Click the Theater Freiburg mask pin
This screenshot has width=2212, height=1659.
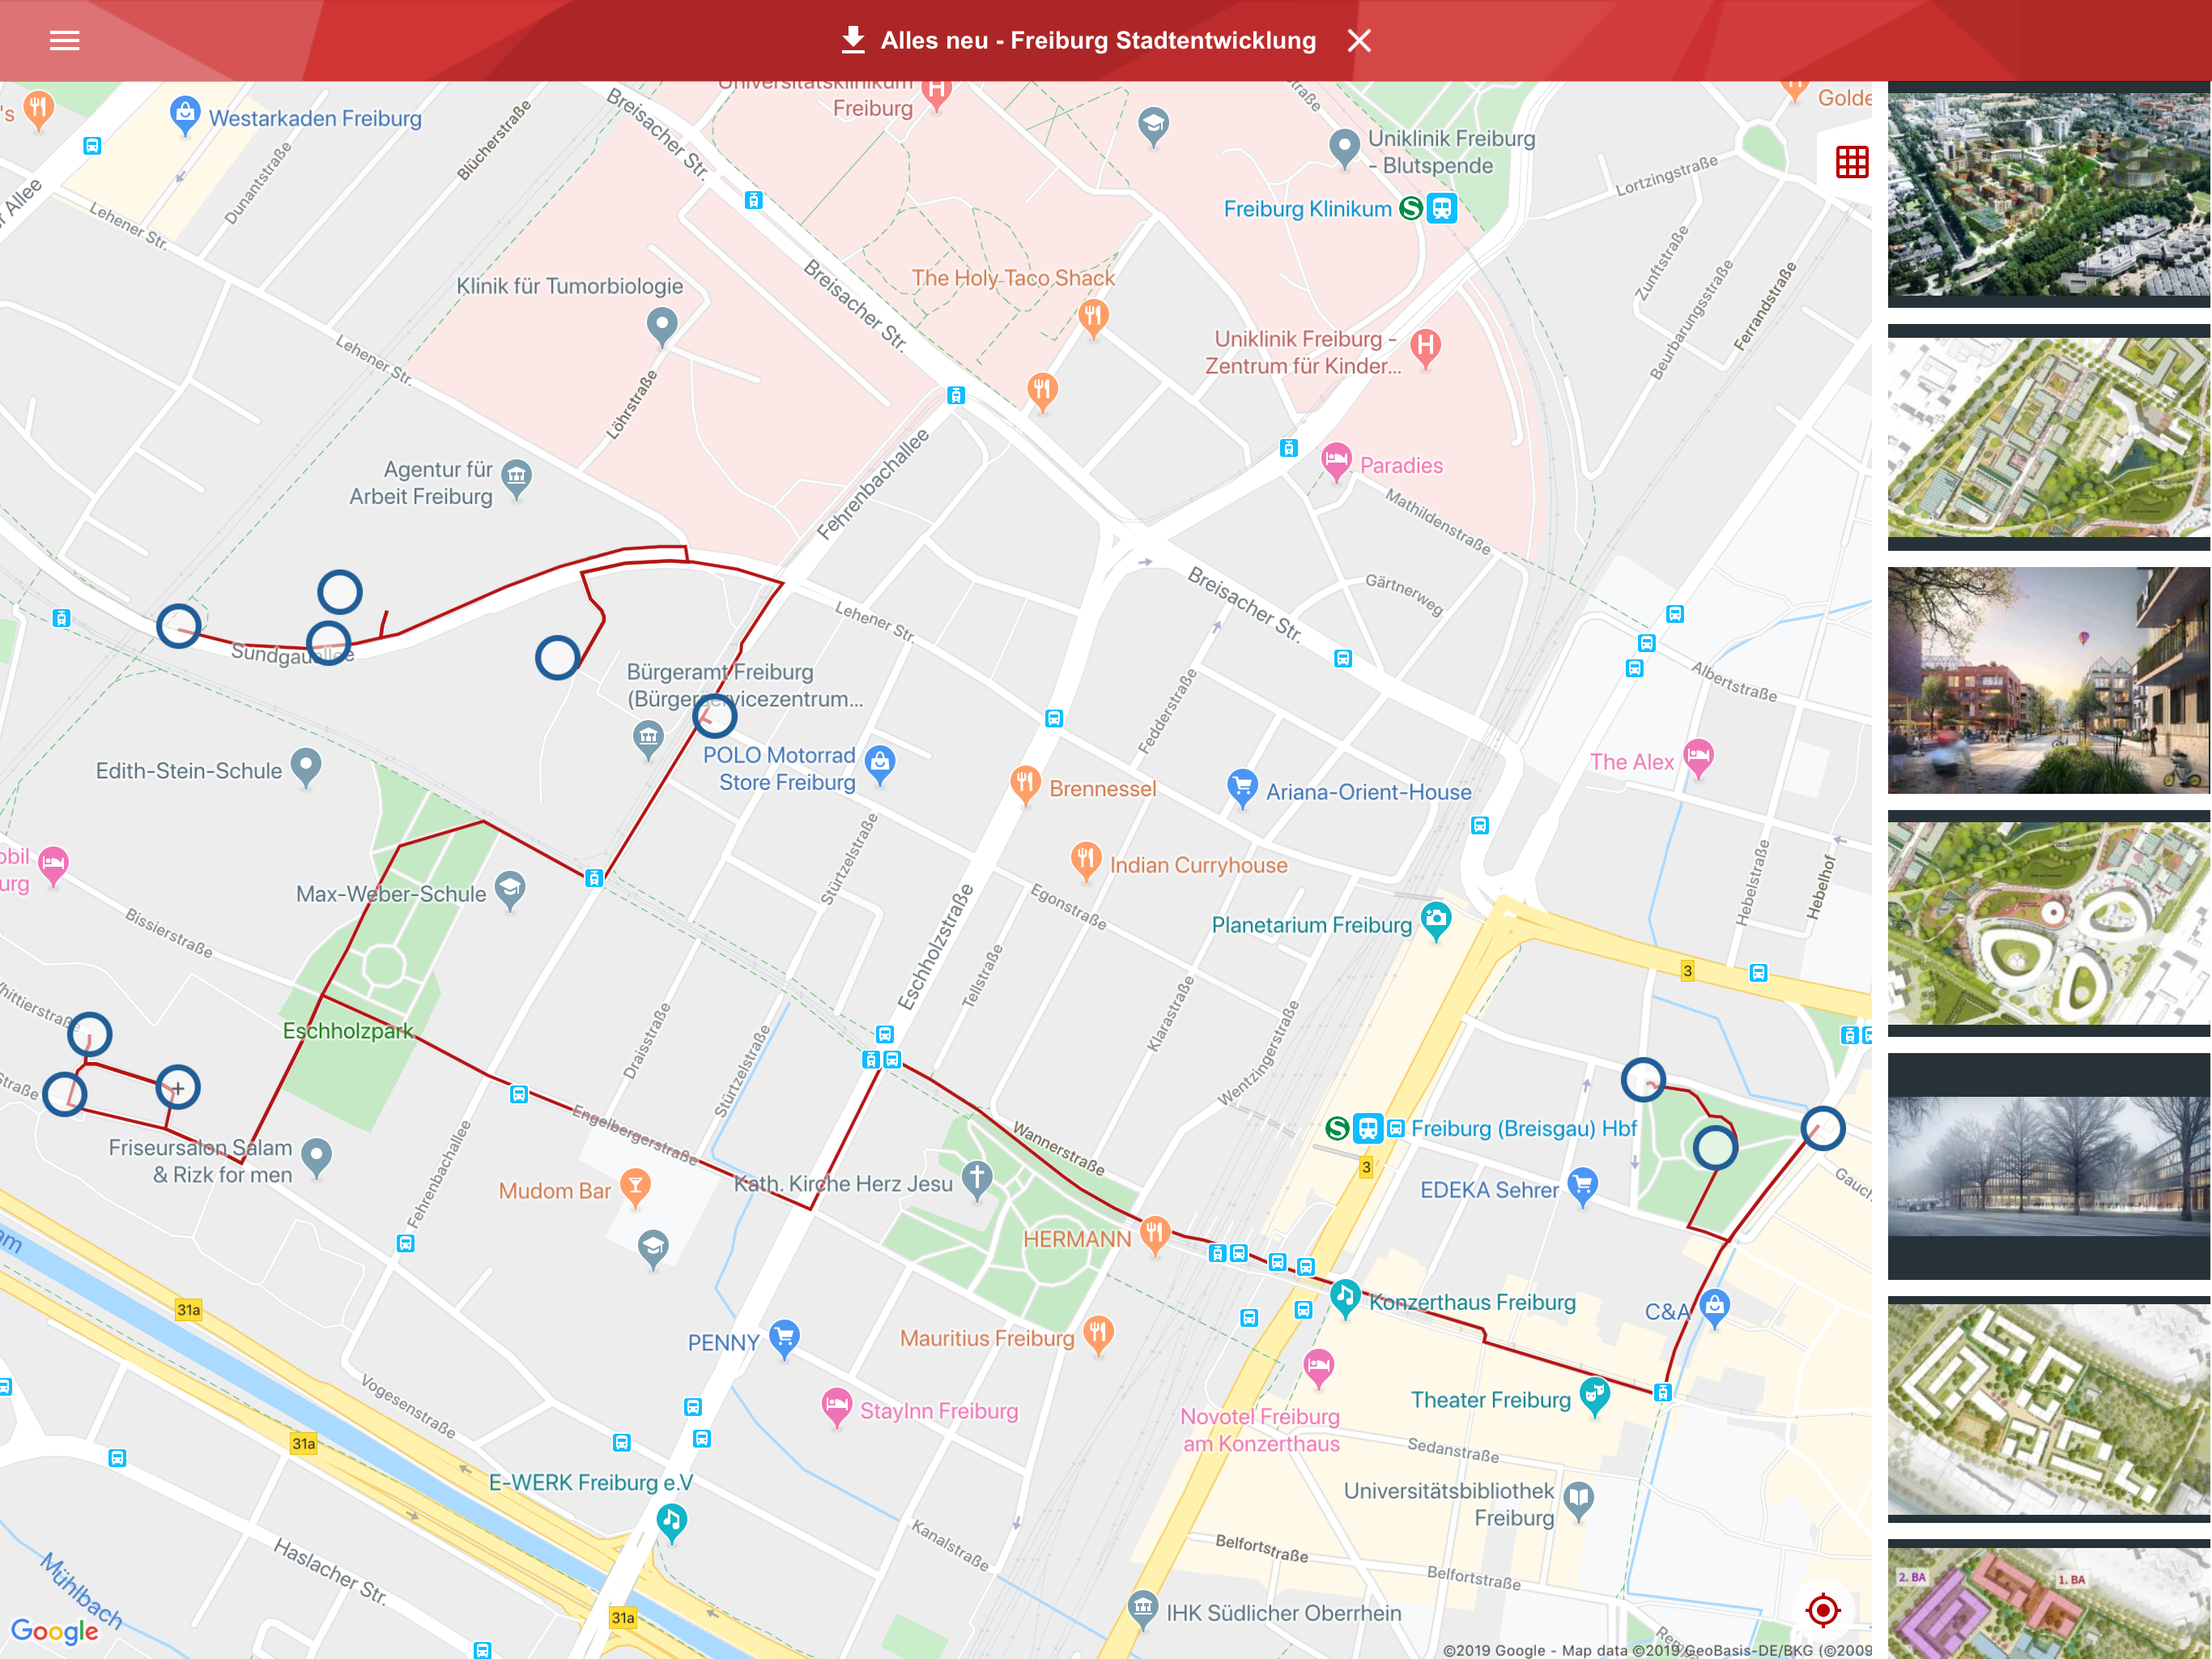[1594, 1395]
